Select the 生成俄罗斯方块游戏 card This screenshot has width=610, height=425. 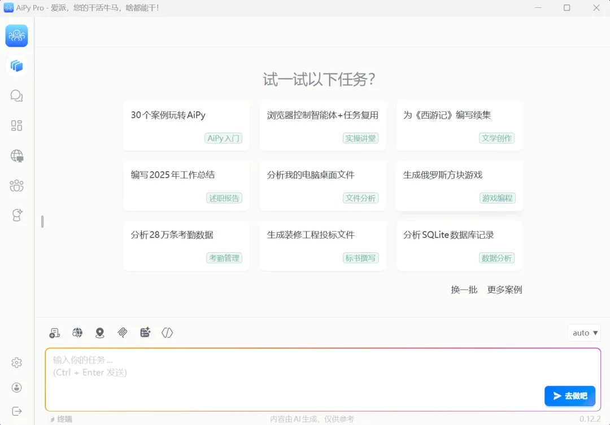click(x=459, y=186)
